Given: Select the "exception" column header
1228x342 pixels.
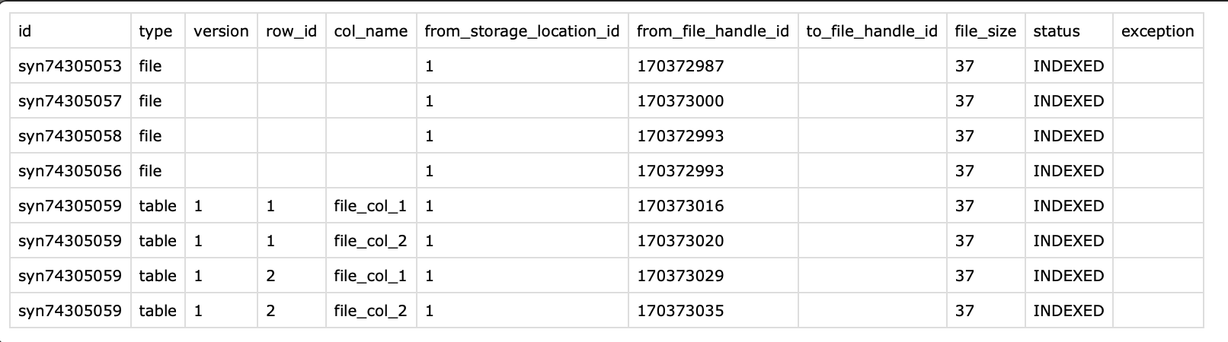Looking at the screenshot, I should [1157, 31].
